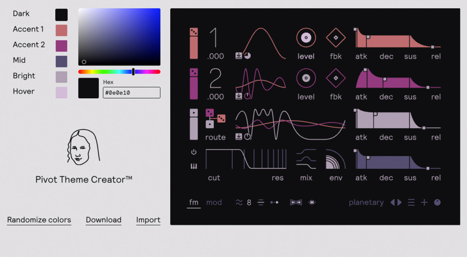This screenshot has height=257, width=467.
Task: Open the filter mix type selector
Action: [x=306, y=160]
